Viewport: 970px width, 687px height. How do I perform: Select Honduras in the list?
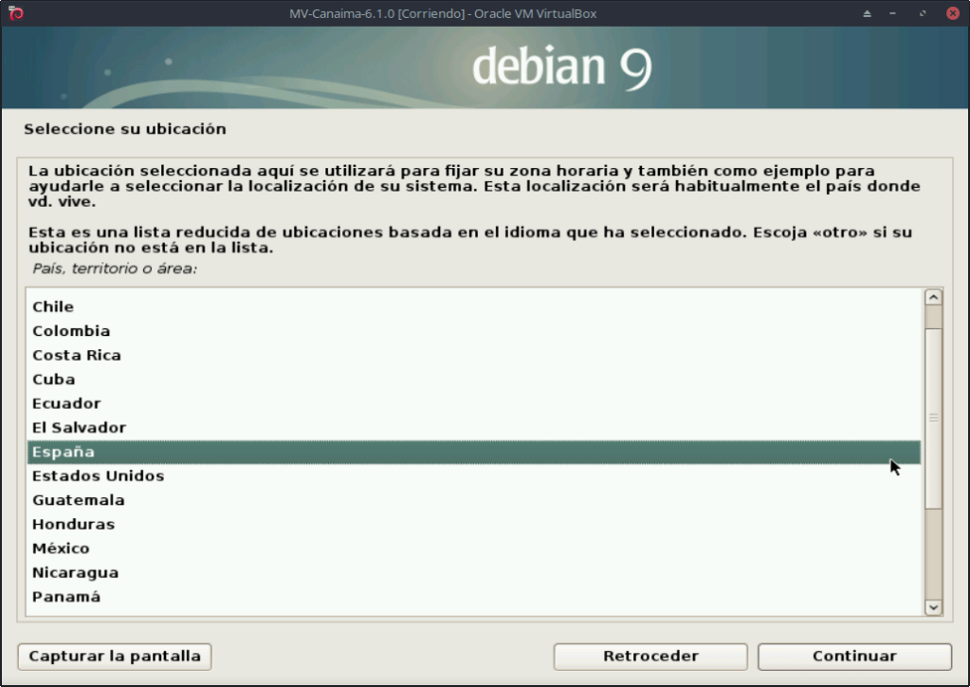point(73,525)
